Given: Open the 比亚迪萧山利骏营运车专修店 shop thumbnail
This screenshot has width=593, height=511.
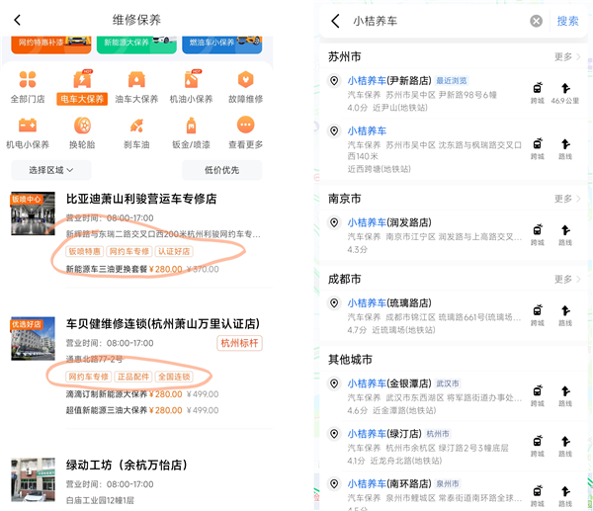Looking at the screenshot, I should (x=33, y=213).
